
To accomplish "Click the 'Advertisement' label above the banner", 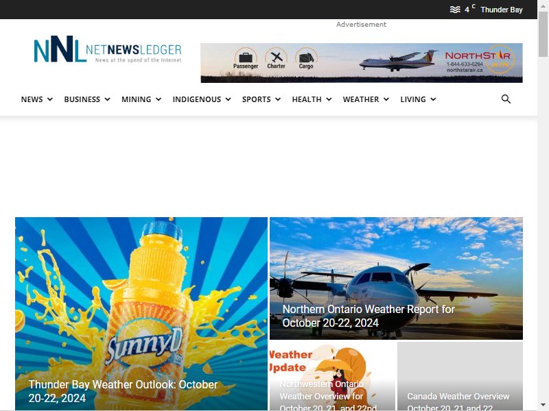I will coord(362,25).
